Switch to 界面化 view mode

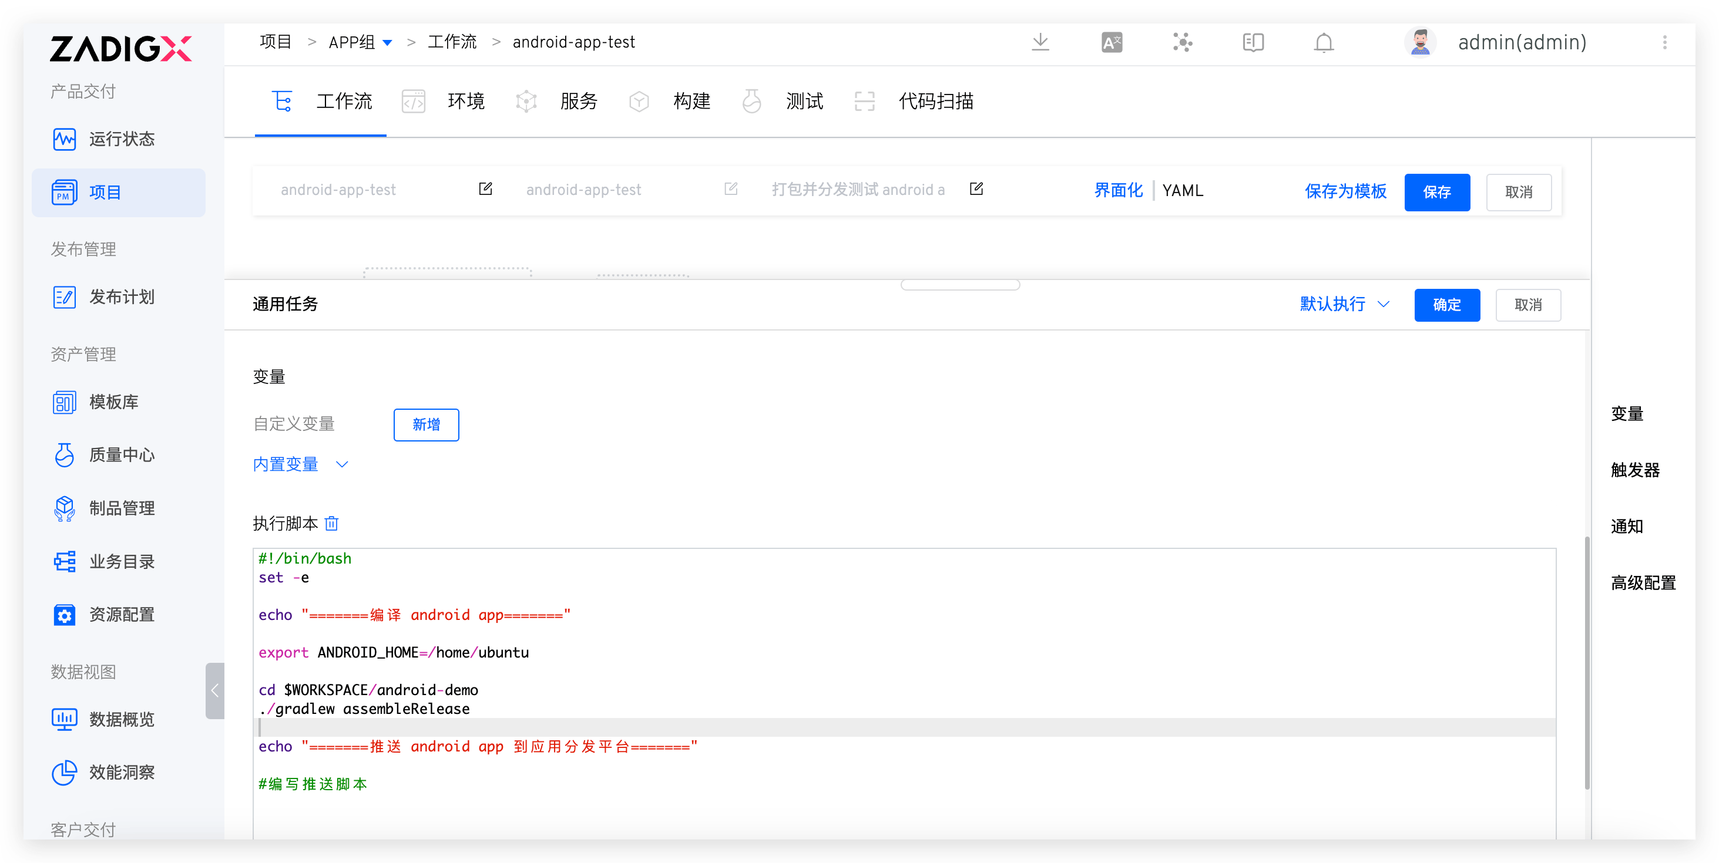1118,191
